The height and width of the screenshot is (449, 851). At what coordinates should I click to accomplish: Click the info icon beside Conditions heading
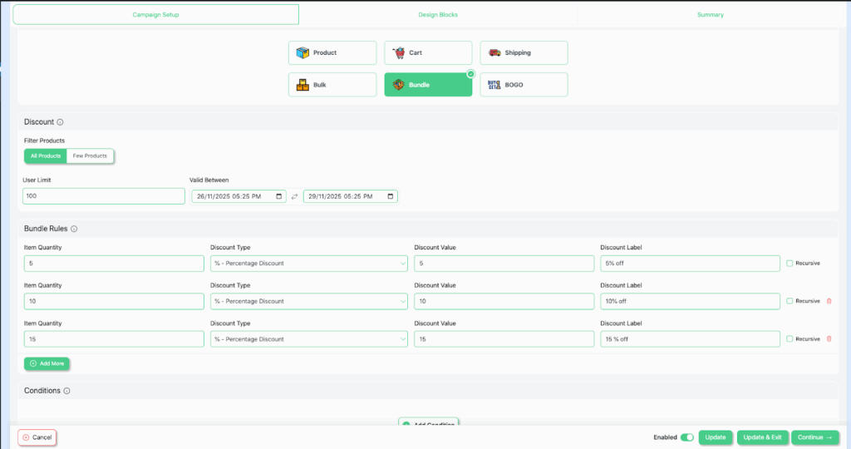[x=66, y=391]
